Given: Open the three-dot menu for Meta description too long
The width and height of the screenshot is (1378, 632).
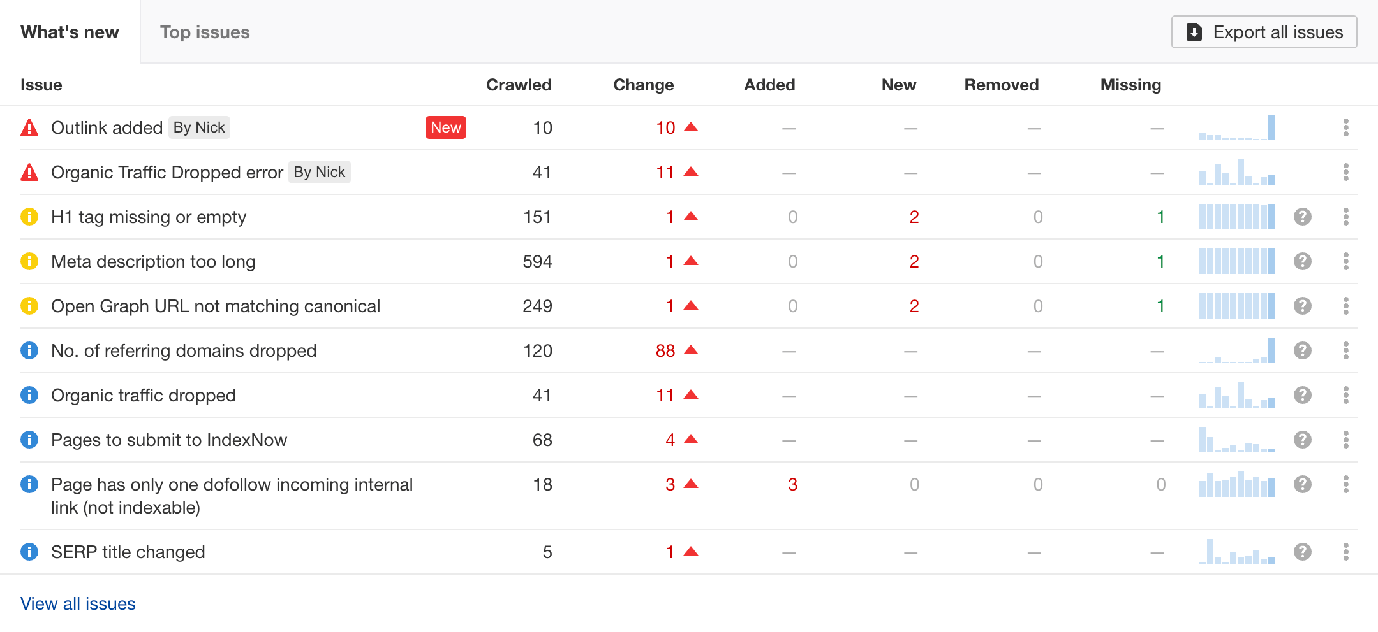Looking at the screenshot, I should point(1346,261).
